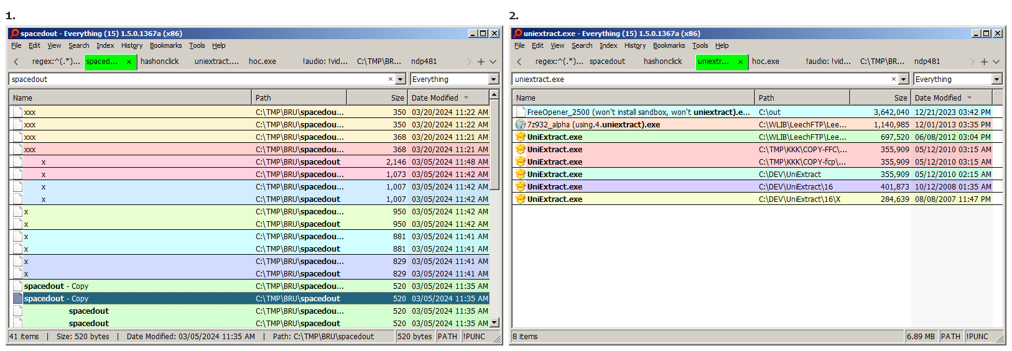Show more tabs with the right chevron in the spacedout window

(469, 62)
